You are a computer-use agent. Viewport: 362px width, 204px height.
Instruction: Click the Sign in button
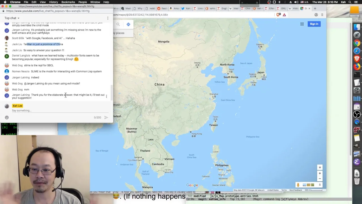[314, 24]
